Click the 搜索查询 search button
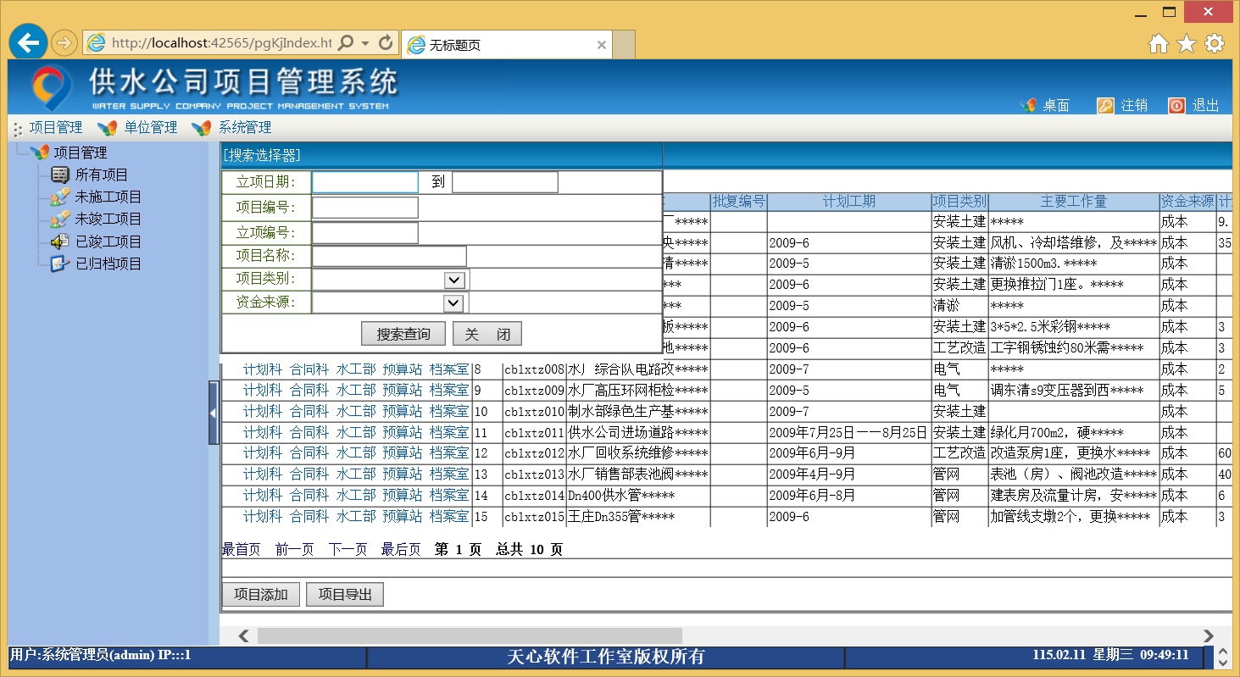This screenshot has width=1240, height=677. [403, 334]
